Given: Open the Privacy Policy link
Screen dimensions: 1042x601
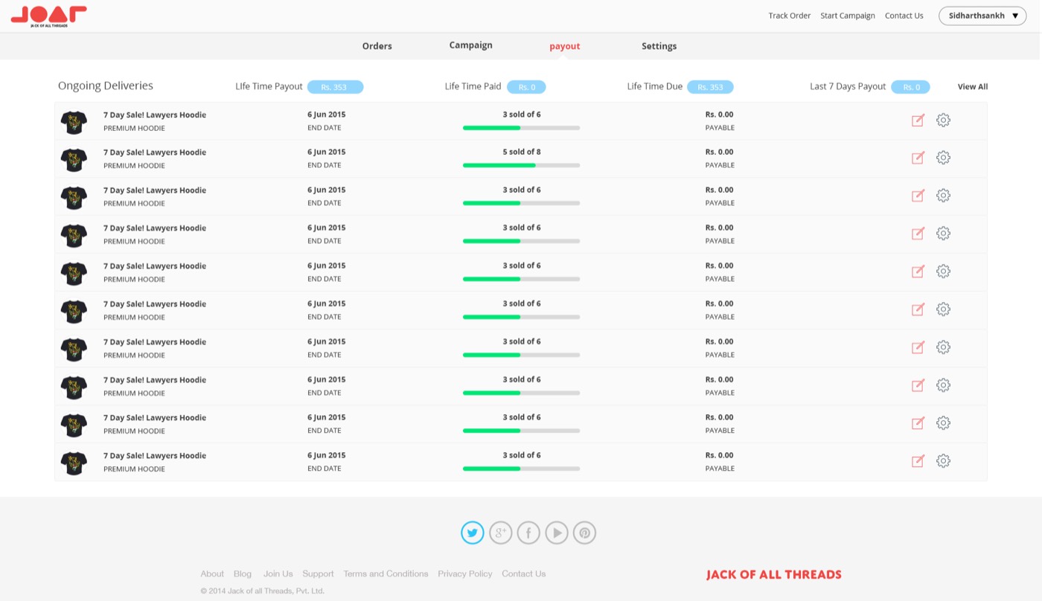Looking at the screenshot, I should tap(465, 573).
